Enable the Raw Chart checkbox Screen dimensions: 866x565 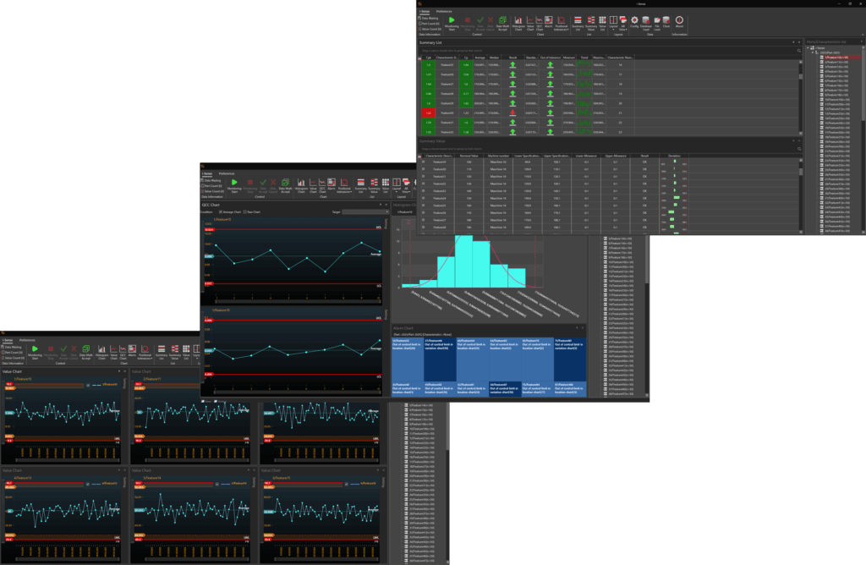tap(246, 211)
